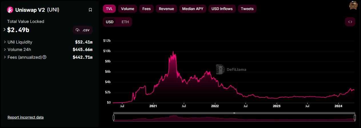
Task: Toggle the Revenue chart series
Action: [166, 9]
